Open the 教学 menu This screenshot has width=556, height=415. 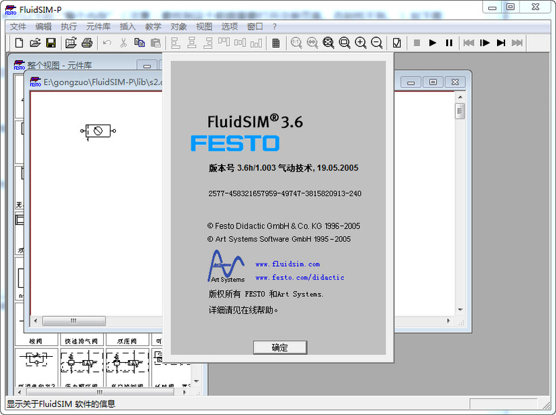[x=153, y=26]
